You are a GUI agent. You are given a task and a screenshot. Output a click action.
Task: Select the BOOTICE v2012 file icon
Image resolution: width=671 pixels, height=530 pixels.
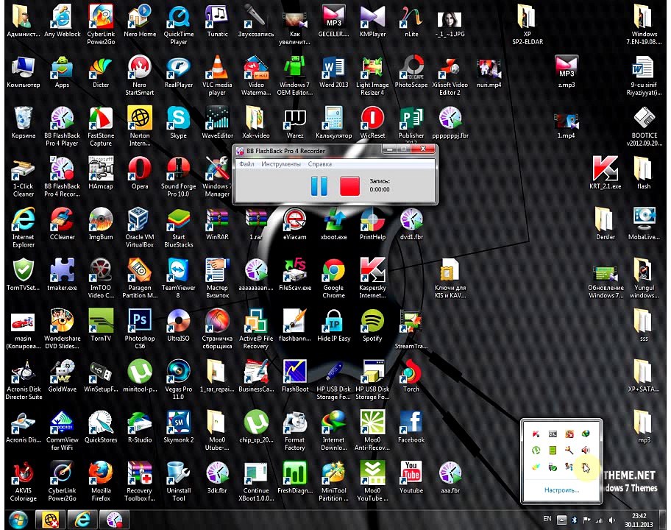(x=644, y=127)
